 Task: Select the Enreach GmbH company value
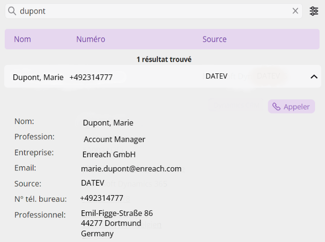pyautogui.click(x=109, y=154)
